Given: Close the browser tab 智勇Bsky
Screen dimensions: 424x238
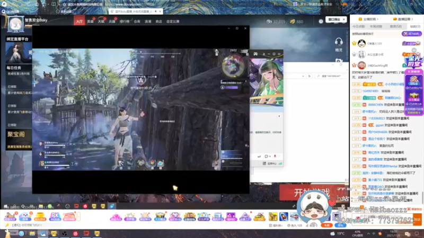Looking at the screenshot, I should pyautogui.click(x=160, y=11).
